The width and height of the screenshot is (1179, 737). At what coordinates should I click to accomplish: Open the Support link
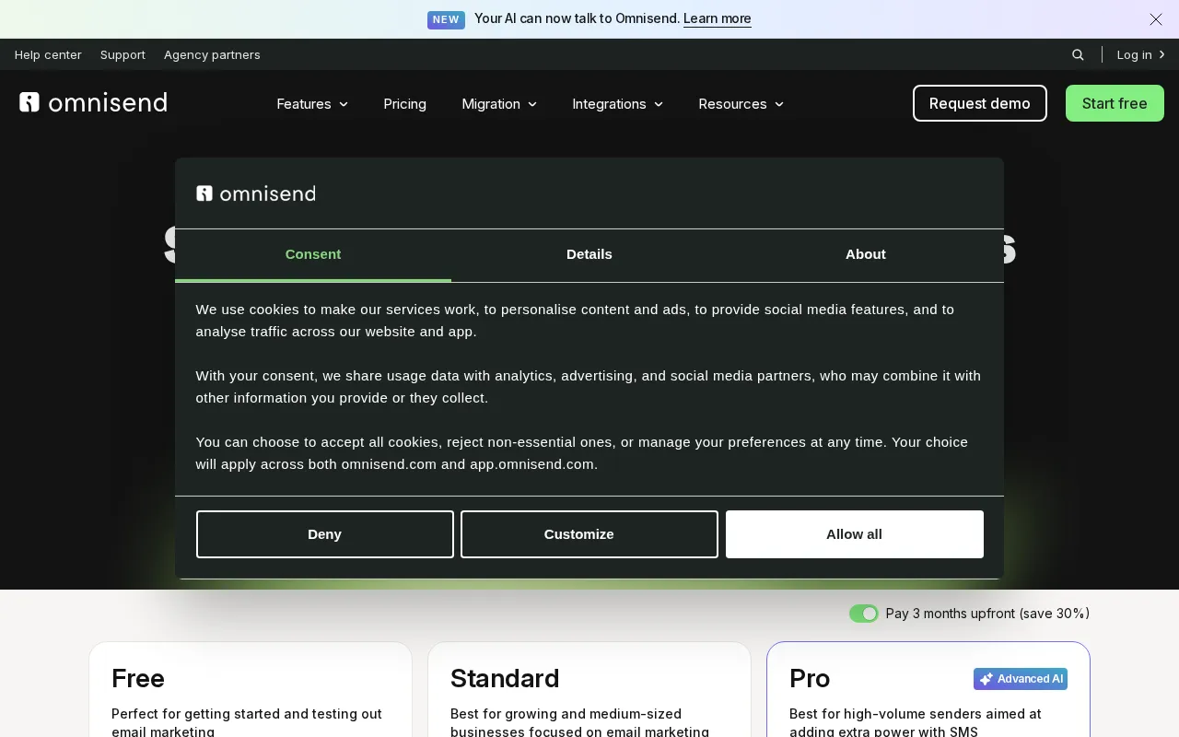pyautogui.click(x=123, y=54)
